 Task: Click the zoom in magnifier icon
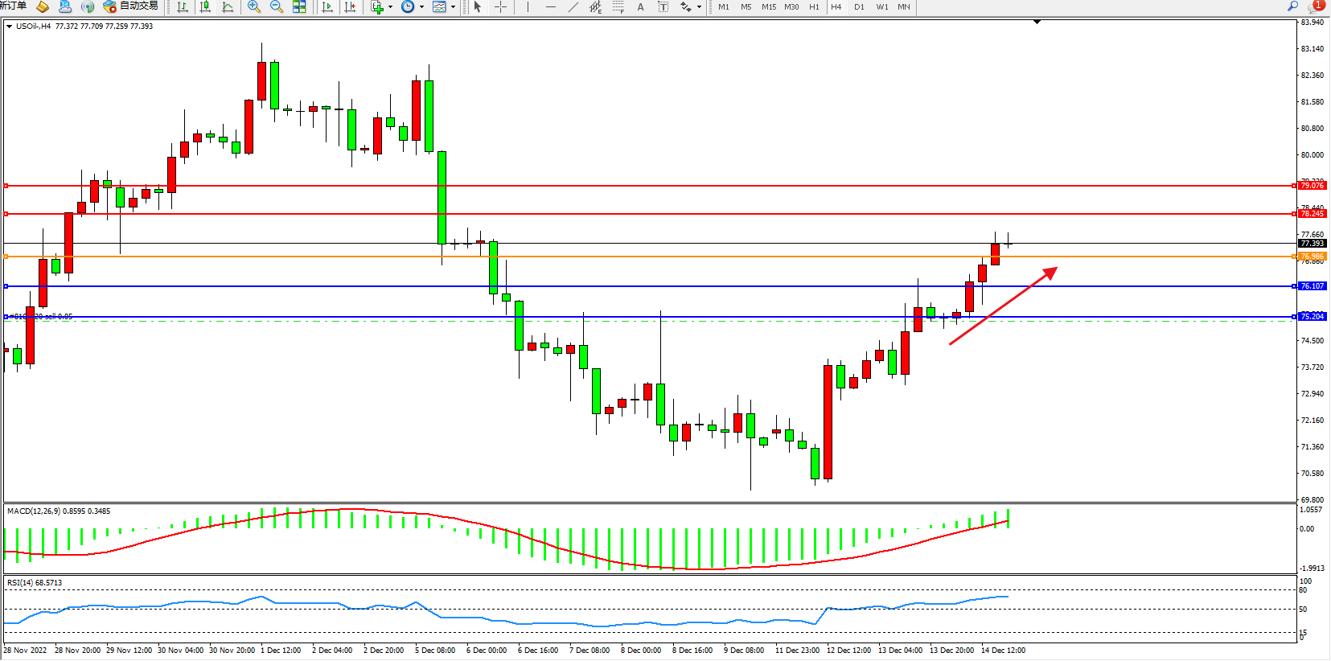(254, 7)
